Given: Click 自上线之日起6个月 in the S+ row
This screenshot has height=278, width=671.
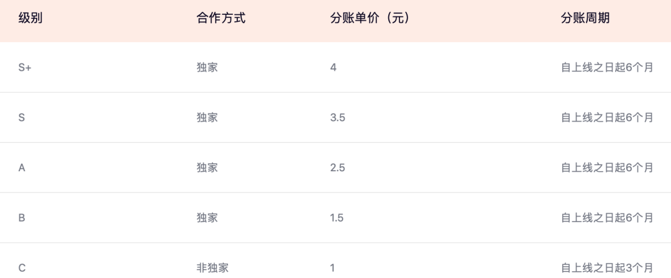Looking at the screenshot, I should [606, 67].
